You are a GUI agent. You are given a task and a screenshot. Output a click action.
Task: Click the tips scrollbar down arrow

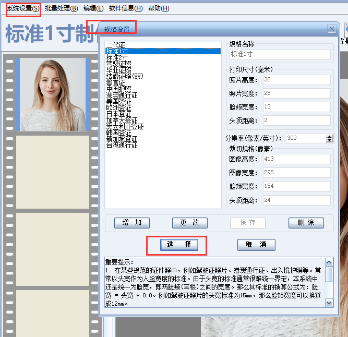click(x=329, y=303)
